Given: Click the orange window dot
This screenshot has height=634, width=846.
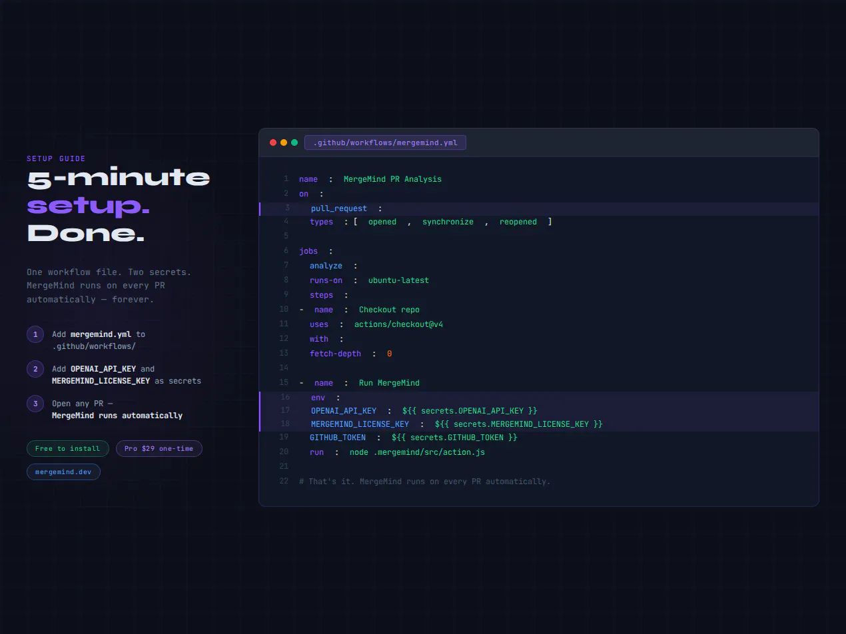Looking at the screenshot, I should pos(284,143).
